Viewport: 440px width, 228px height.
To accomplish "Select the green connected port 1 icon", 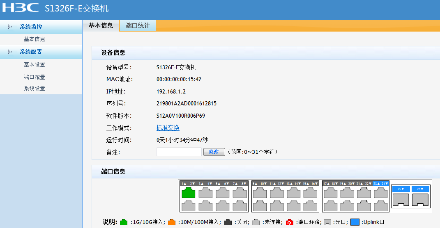I will [x=188, y=192].
